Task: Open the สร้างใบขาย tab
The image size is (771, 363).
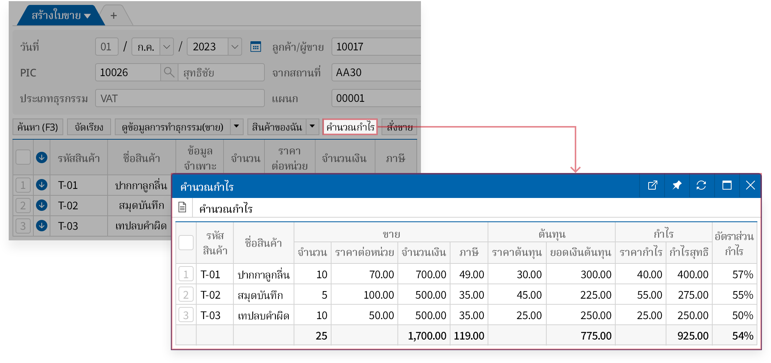Action: (61, 16)
